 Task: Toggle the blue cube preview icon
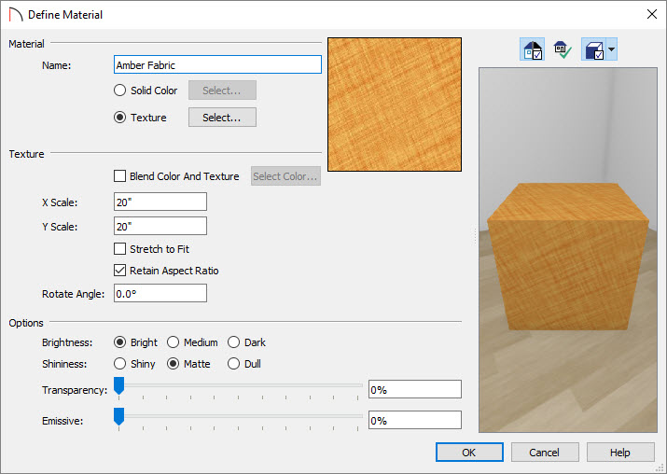point(594,49)
